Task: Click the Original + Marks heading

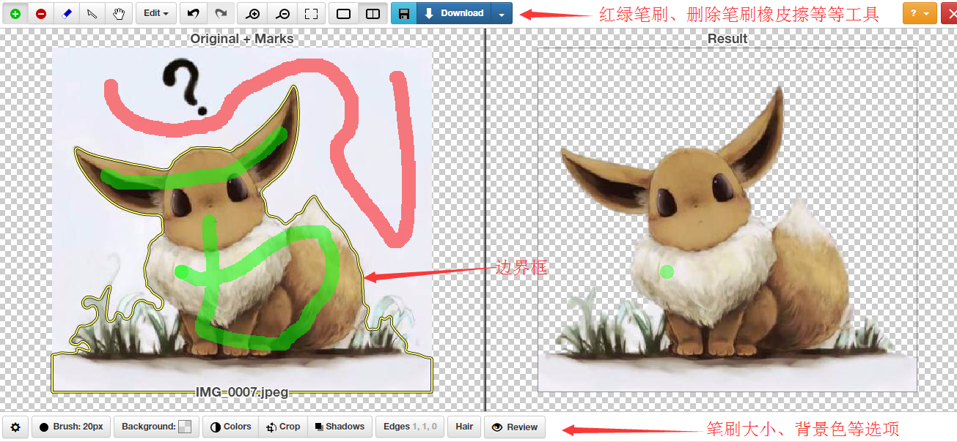Action: 242,39
